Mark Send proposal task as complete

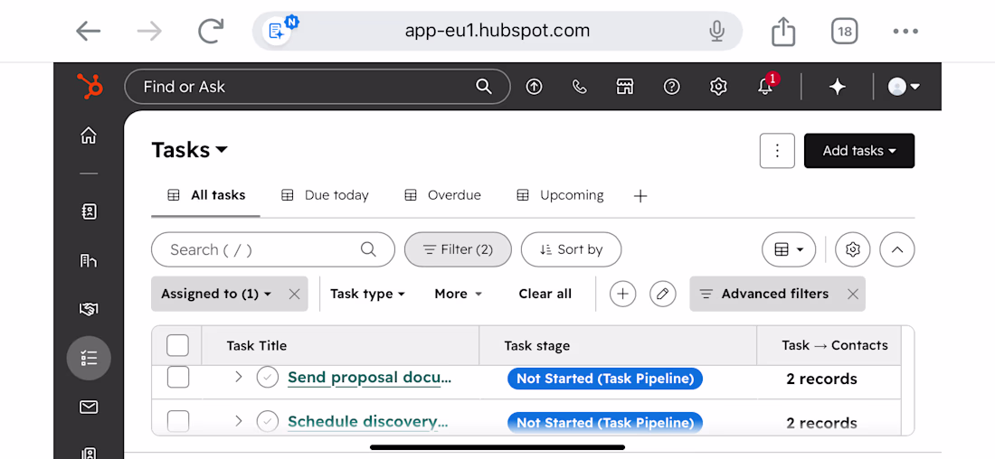(268, 378)
